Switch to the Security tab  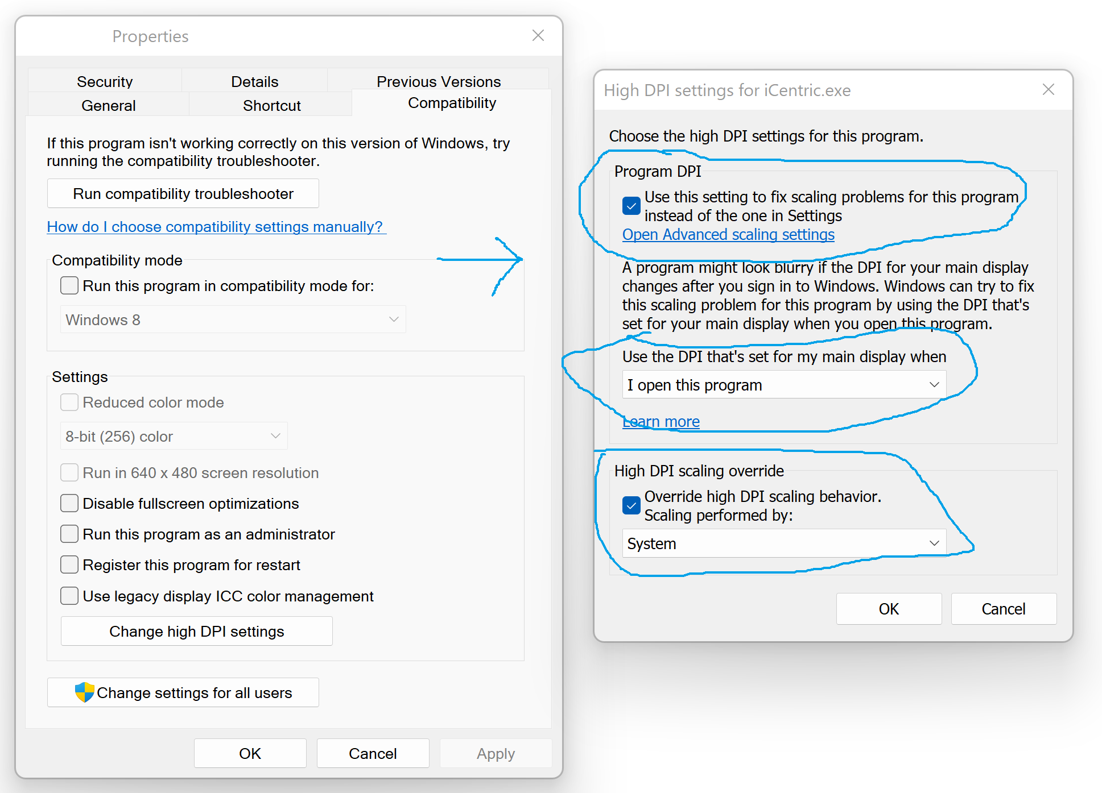pyautogui.click(x=105, y=81)
